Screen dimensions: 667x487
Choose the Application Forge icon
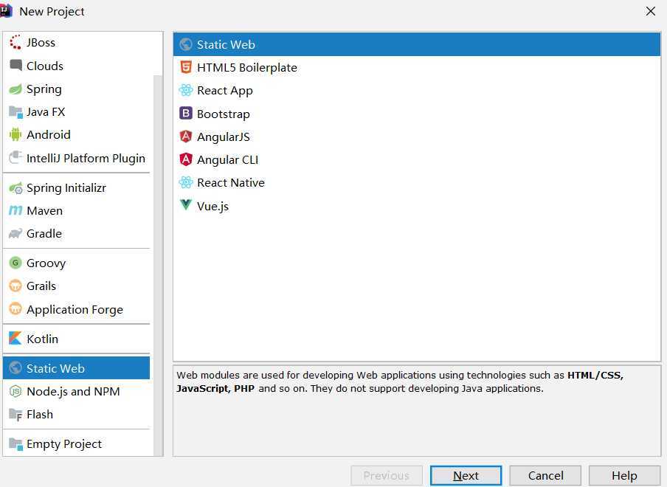[x=15, y=309]
